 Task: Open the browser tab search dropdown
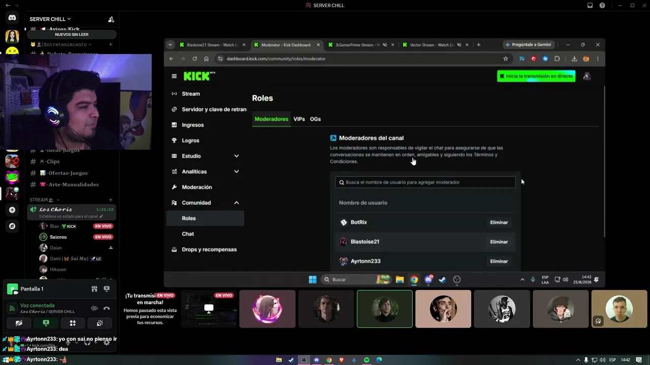click(170, 45)
